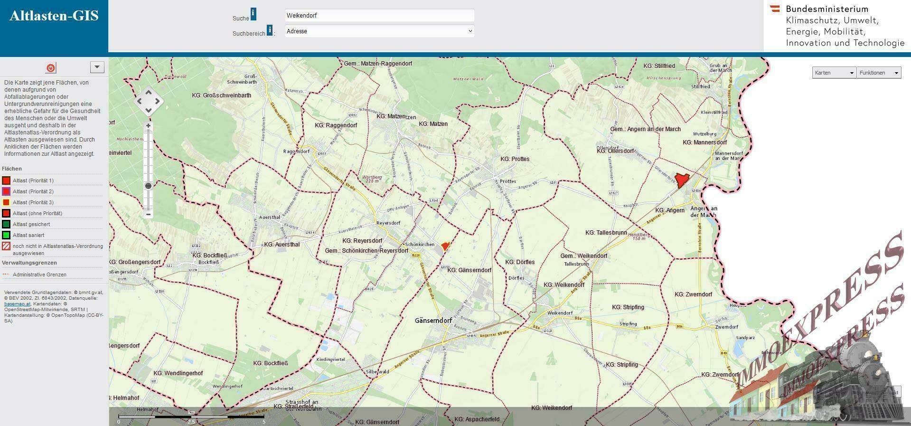Open the Funktionen dropdown menu
The image size is (911, 426).
point(879,73)
